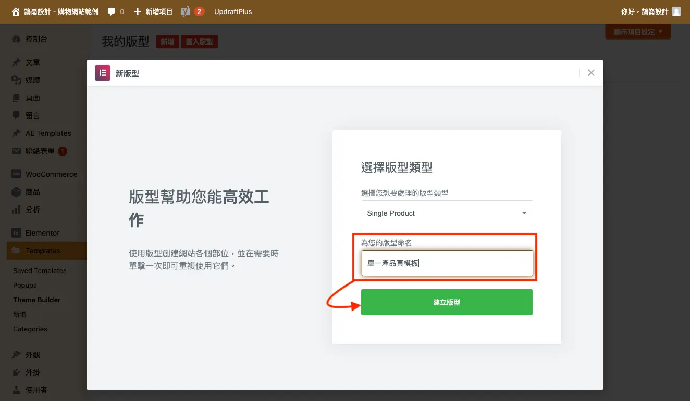
Task: Open 控制台 dashboard icon in sidebar
Action: click(x=16, y=39)
